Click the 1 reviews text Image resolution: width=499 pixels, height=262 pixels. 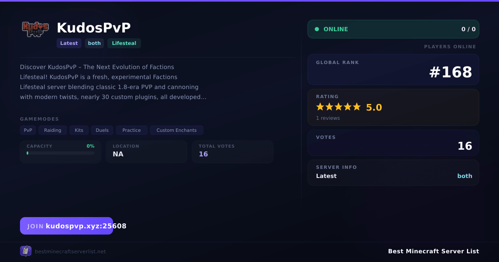pyautogui.click(x=328, y=118)
